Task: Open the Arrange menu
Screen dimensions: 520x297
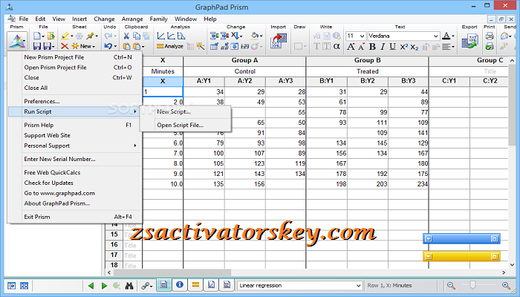Action: (132, 19)
